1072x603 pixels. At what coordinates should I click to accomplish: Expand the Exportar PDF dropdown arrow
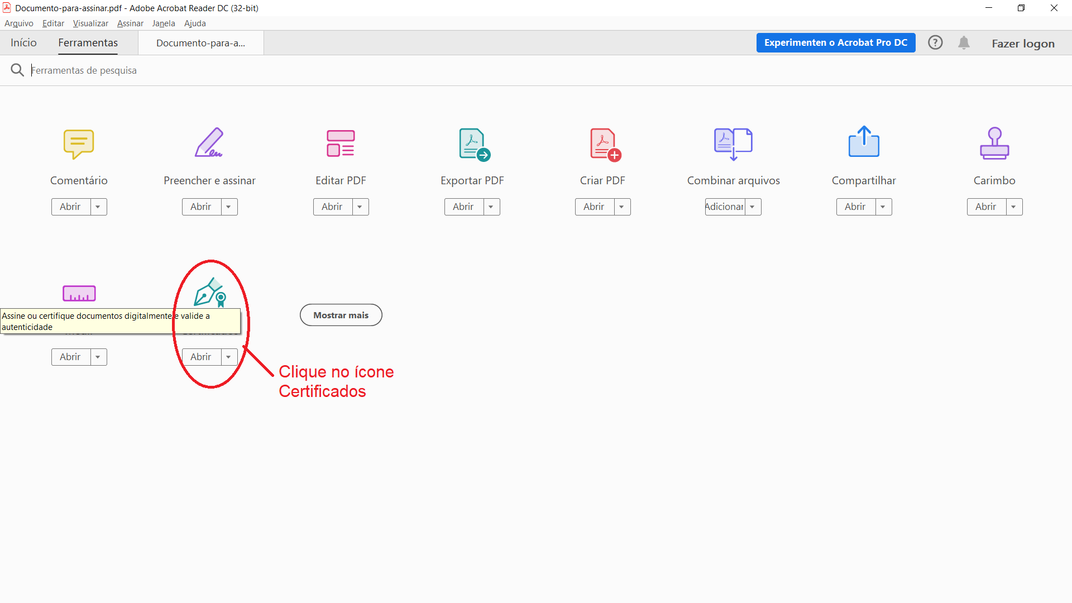tap(491, 207)
